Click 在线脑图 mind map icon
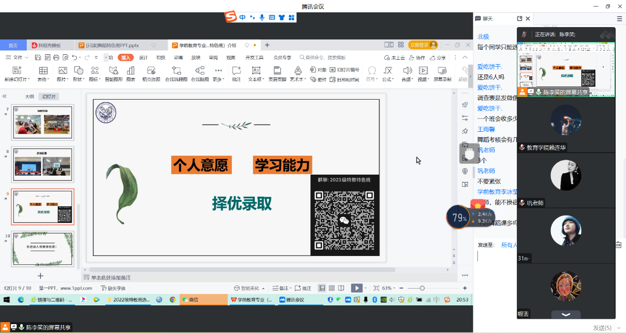Image resolution: width=626 pixels, height=333 pixels. [200, 71]
